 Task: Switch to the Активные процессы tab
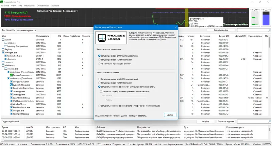point(27,30)
